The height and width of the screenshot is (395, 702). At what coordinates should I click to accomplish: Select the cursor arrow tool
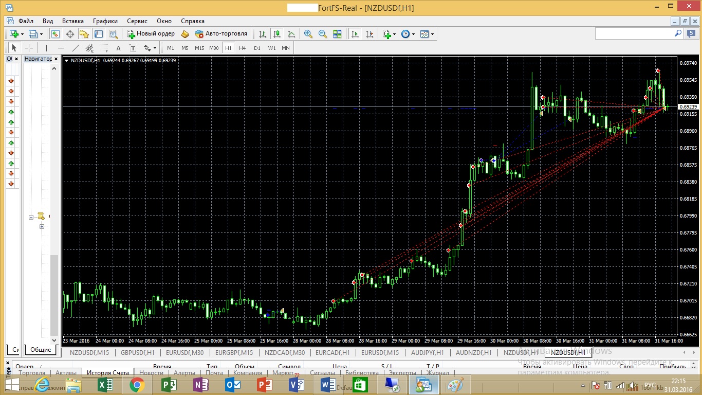(14, 48)
